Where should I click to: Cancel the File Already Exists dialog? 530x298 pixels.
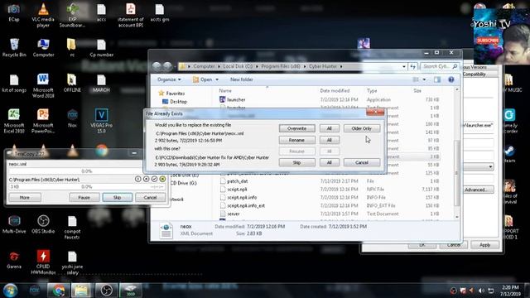click(x=362, y=162)
